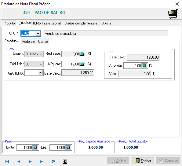Open calculator icon for Peso Líq.

pyautogui.click(x=68, y=147)
